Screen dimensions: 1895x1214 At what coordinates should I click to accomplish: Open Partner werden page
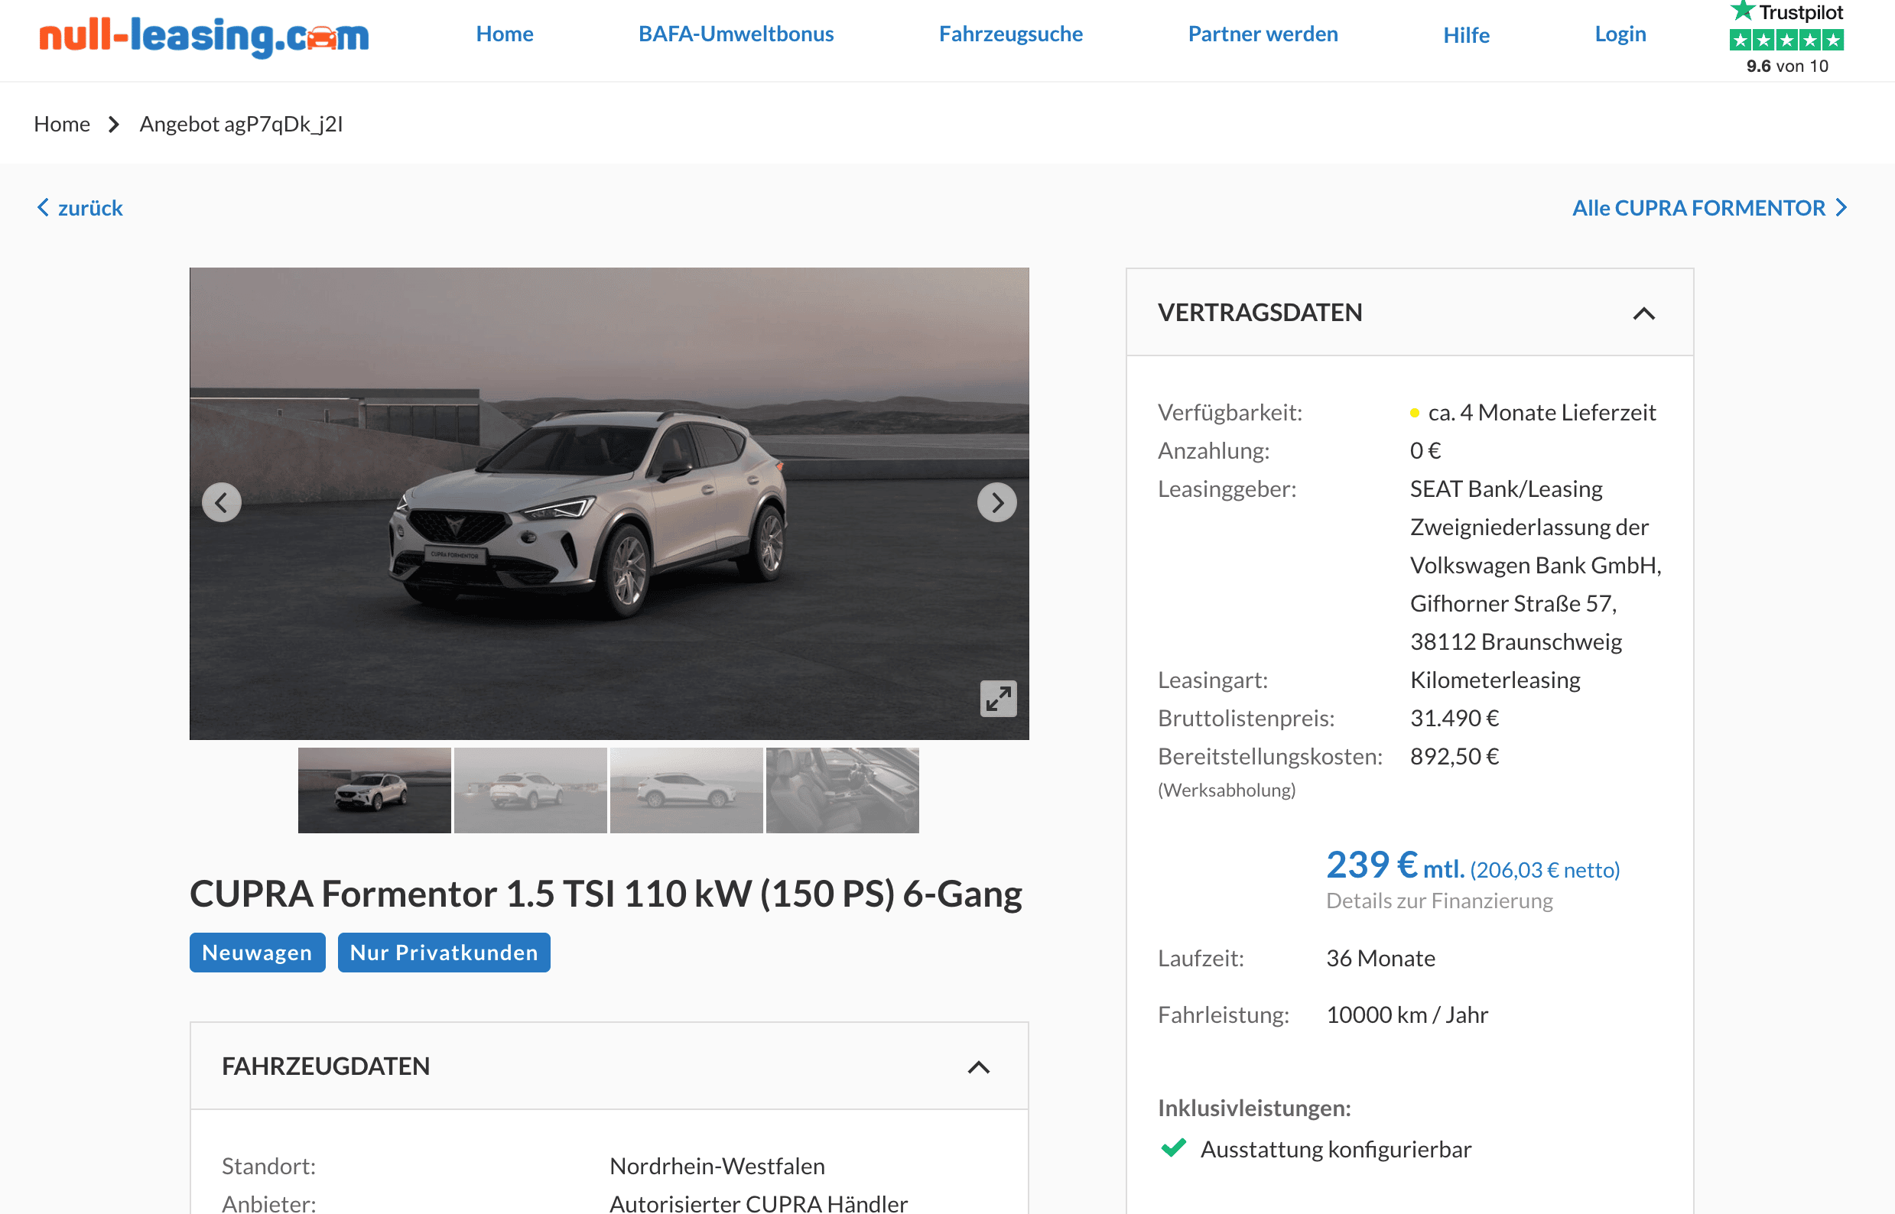1263,34
